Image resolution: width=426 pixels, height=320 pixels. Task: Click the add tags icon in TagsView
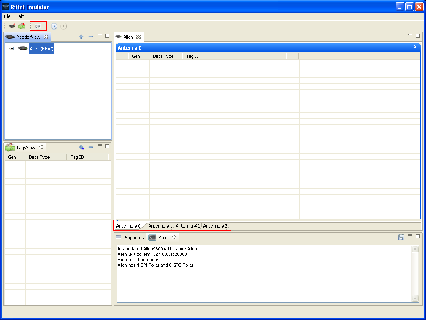(81, 147)
